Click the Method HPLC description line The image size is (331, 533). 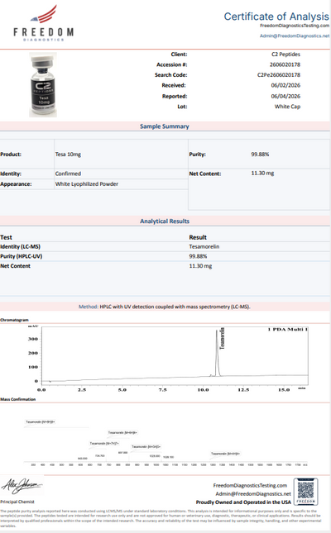pyautogui.click(x=165, y=307)
